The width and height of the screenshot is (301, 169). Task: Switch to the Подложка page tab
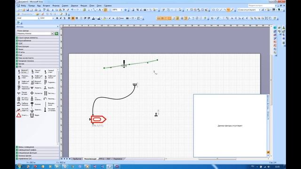[118, 159]
